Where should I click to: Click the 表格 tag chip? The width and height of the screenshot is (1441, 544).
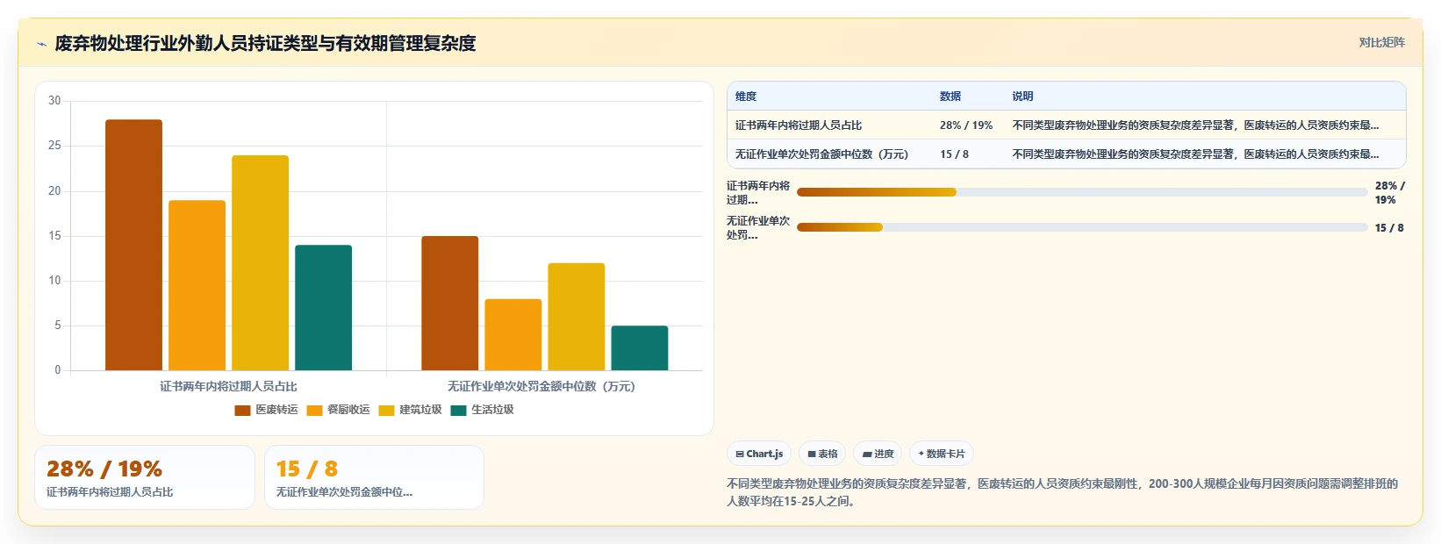(x=822, y=454)
